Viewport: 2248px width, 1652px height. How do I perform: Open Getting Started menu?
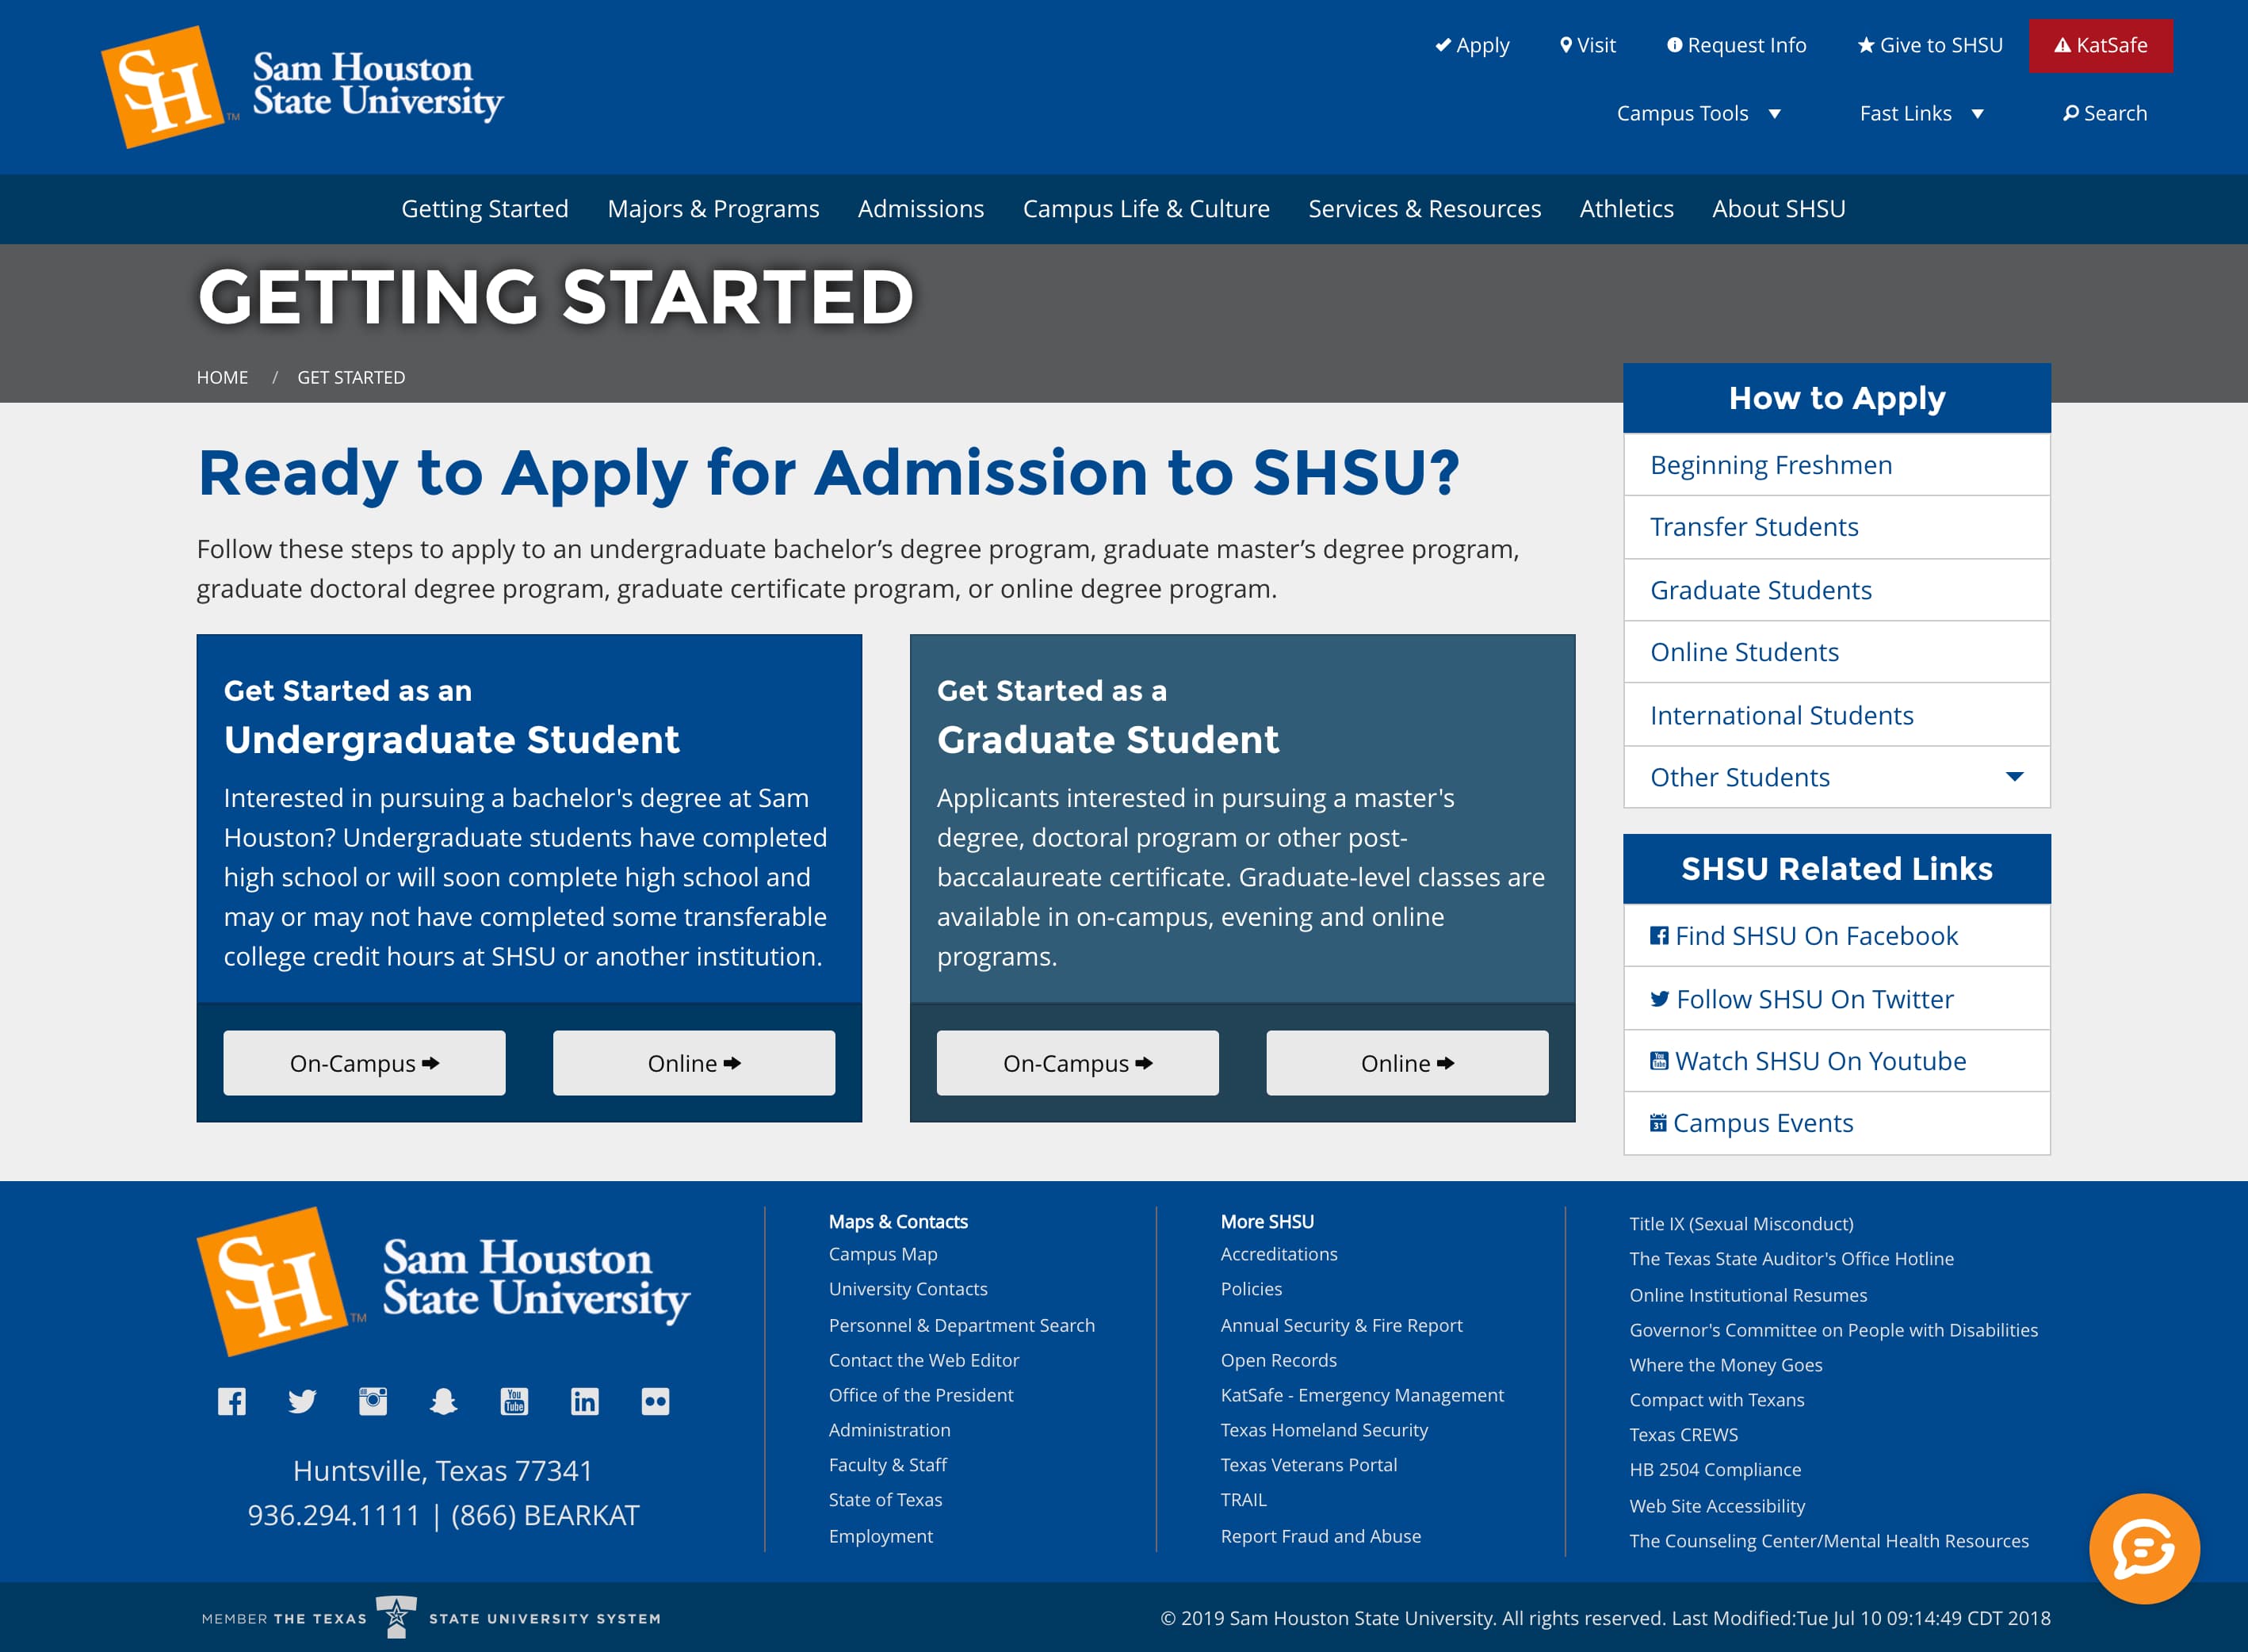[x=485, y=208]
